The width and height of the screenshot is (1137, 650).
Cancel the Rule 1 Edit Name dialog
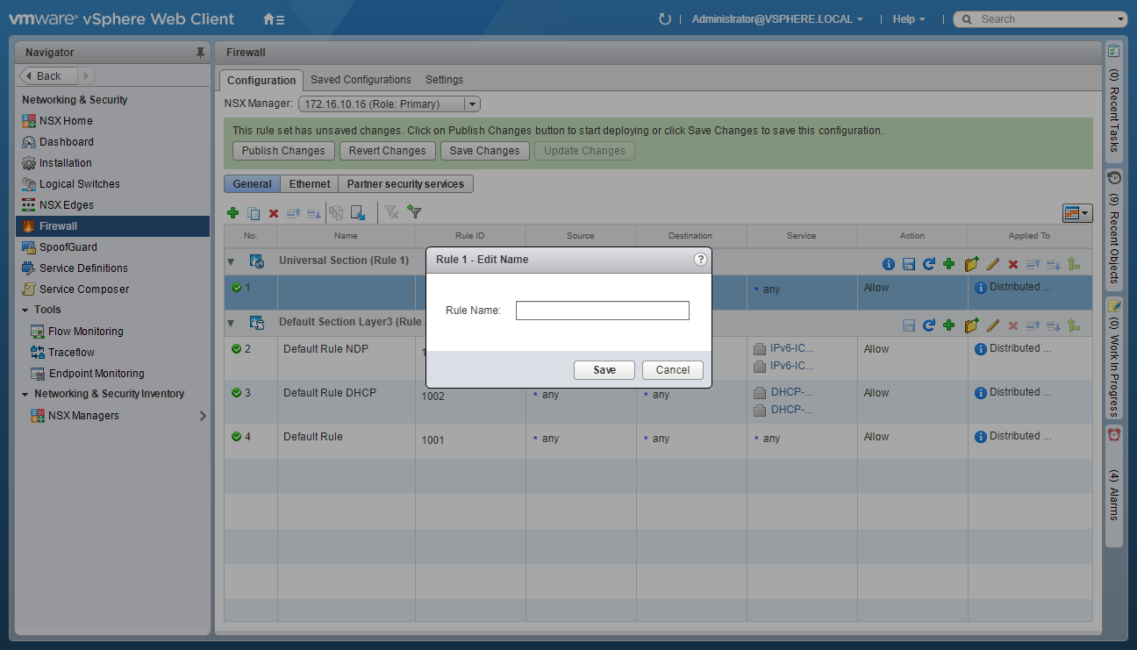[672, 370]
